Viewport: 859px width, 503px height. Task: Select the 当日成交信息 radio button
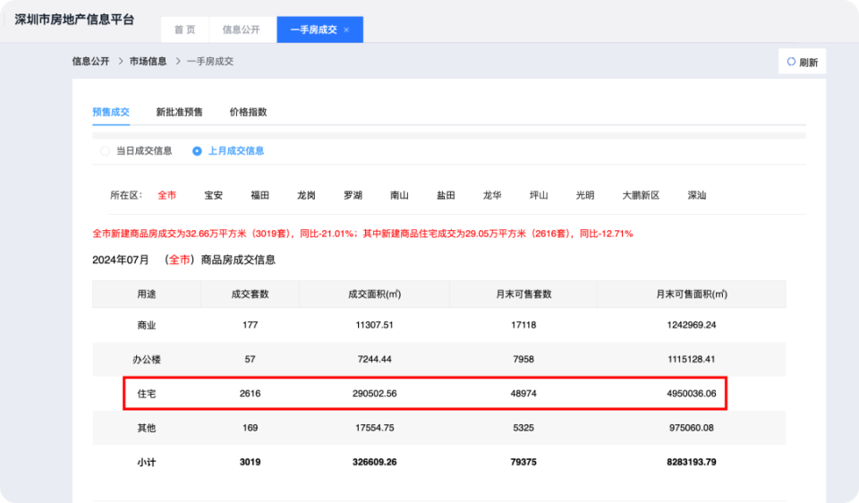[105, 151]
